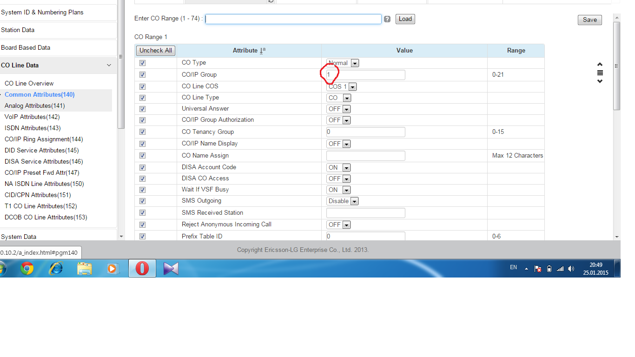
Task: Open VoIP Attributes(142) menu item
Action: coord(32,117)
